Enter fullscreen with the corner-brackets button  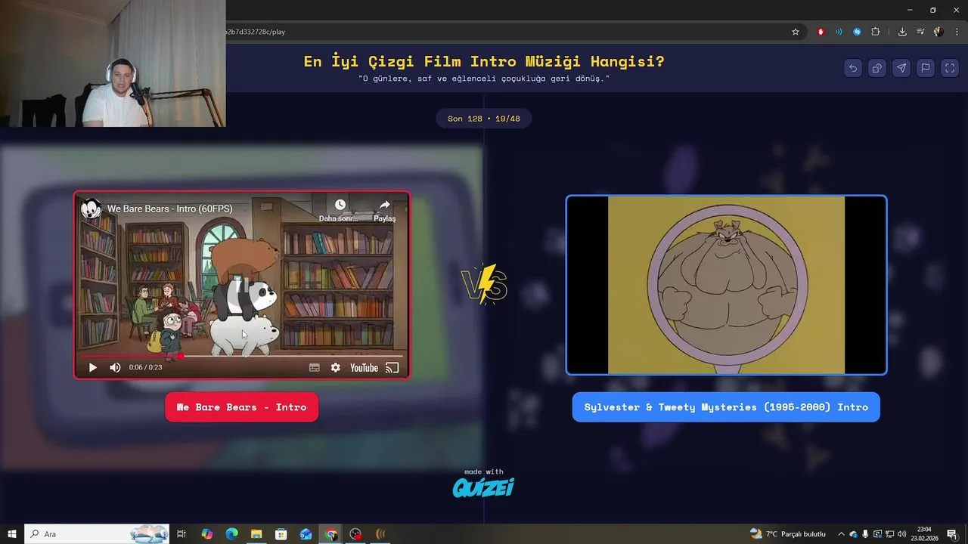pyautogui.click(x=950, y=68)
